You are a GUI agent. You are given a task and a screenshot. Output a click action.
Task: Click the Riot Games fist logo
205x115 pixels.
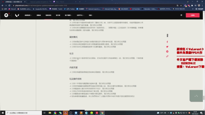(6, 15)
